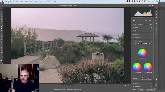The height and width of the screenshot is (92, 165).
Task: Open Camera Raw more options ellipsis
Action: click(x=156, y=34)
